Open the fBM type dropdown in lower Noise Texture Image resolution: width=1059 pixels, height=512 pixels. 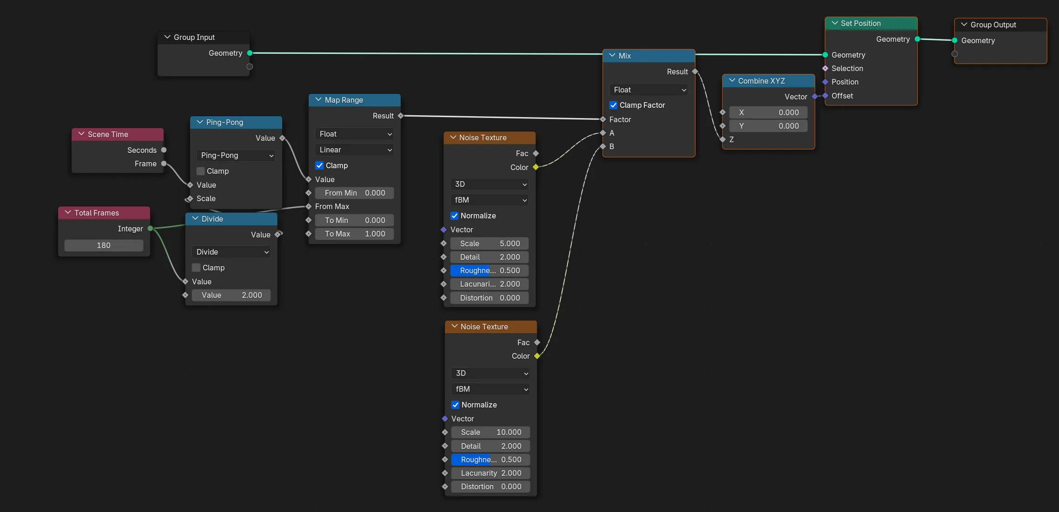490,389
